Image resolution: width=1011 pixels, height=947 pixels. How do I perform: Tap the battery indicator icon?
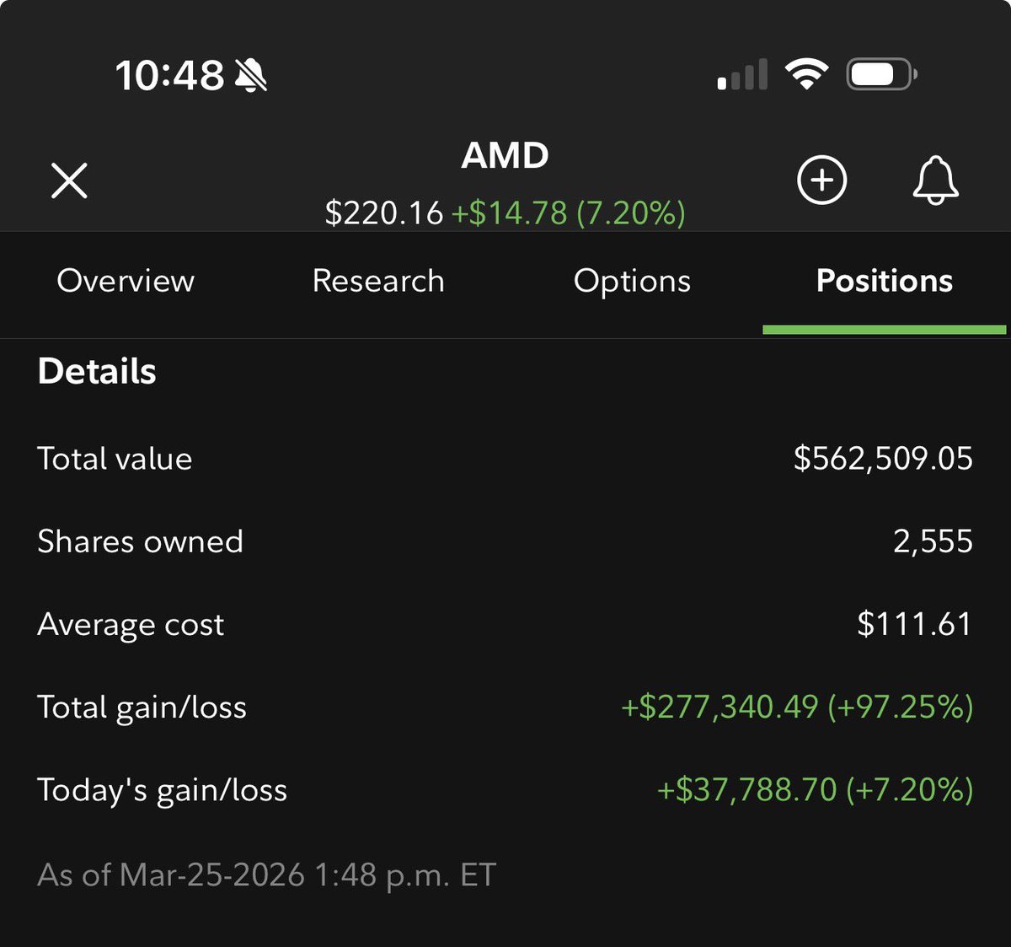click(881, 74)
